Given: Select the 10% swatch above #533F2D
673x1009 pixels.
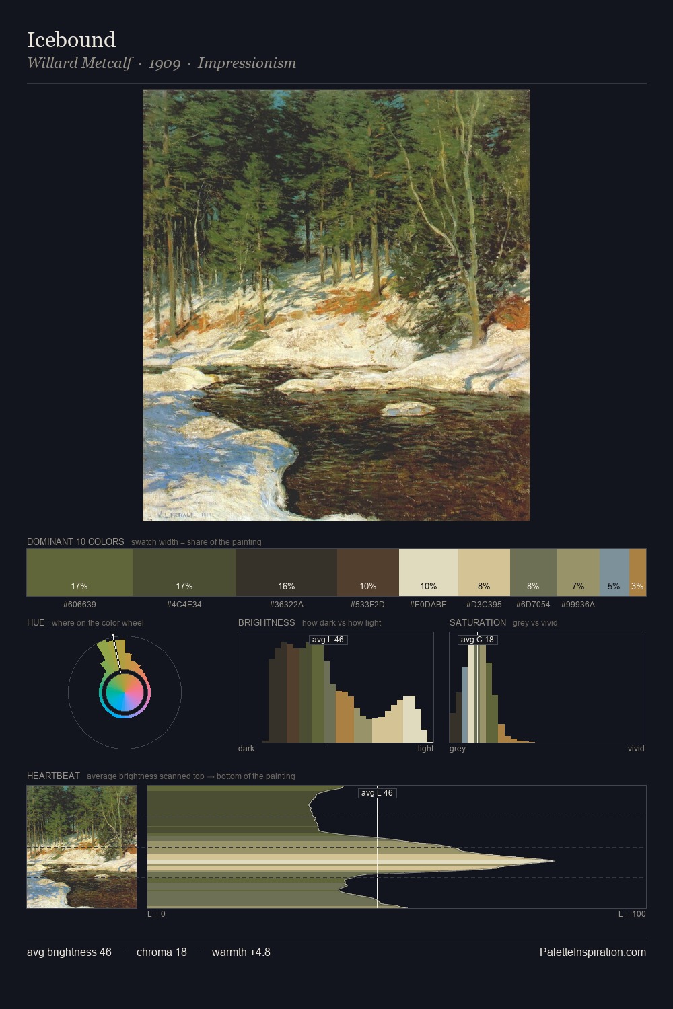Looking at the screenshot, I should [368, 572].
